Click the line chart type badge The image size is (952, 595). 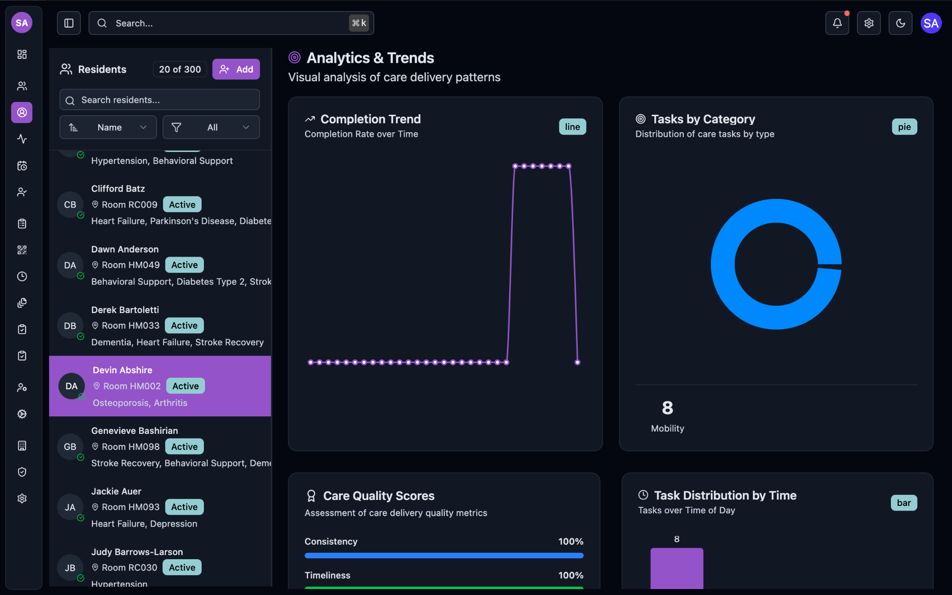tap(572, 127)
